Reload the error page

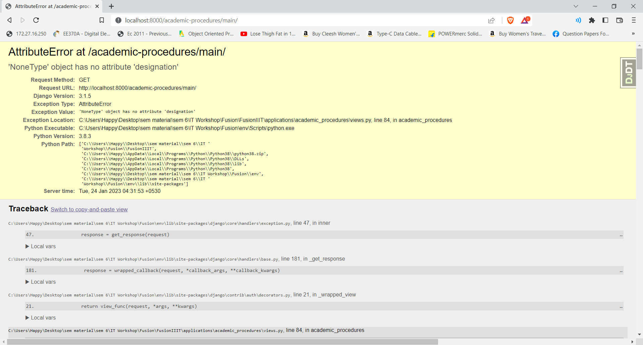(36, 20)
